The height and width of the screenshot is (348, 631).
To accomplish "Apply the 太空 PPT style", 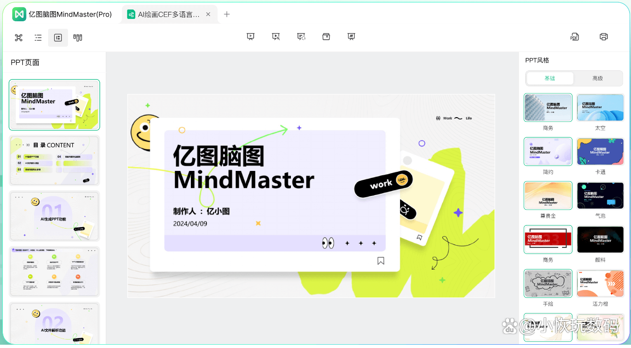I will tap(600, 108).
